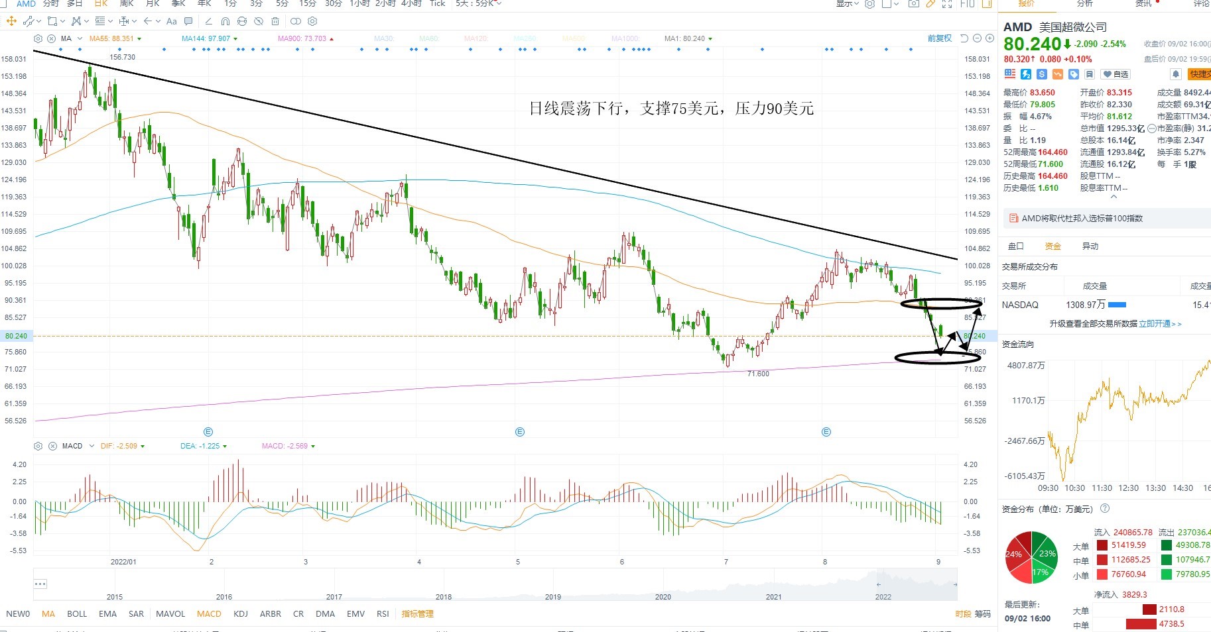Select the arrow drawing tool
Screen dimensions: 1211x632
click(148, 21)
